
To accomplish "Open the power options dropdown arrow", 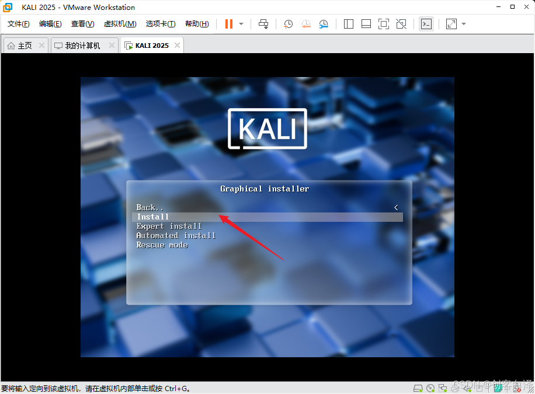I will tap(241, 24).
